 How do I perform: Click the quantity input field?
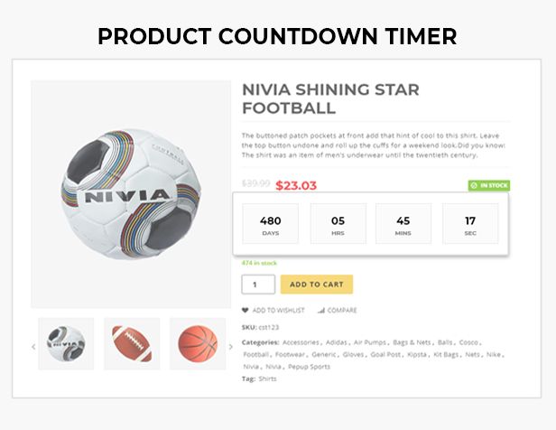(257, 285)
